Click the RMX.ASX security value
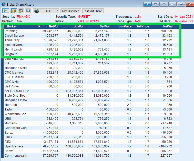 [23, 17]
